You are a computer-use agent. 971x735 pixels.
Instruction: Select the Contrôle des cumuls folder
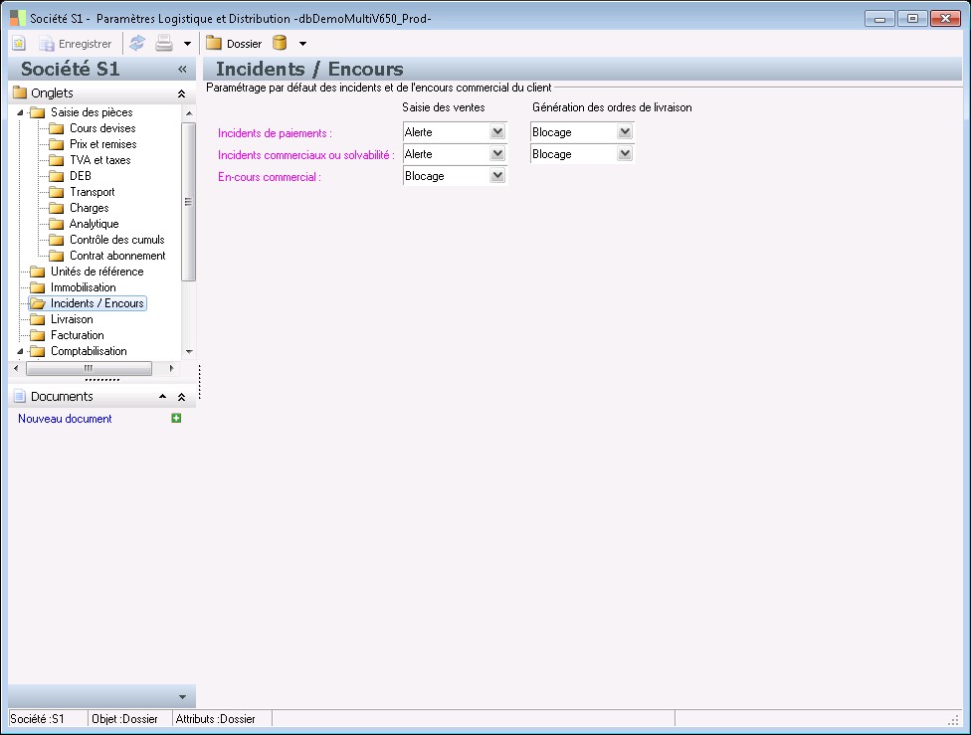tap(116, 240)
